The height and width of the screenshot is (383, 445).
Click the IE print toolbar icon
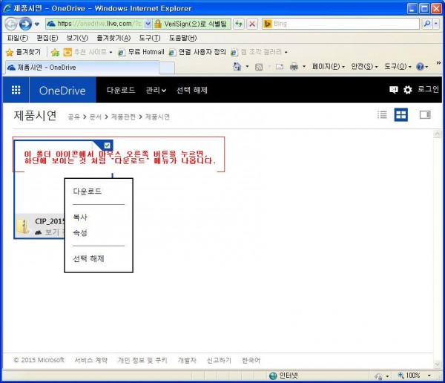click(294, 67)
